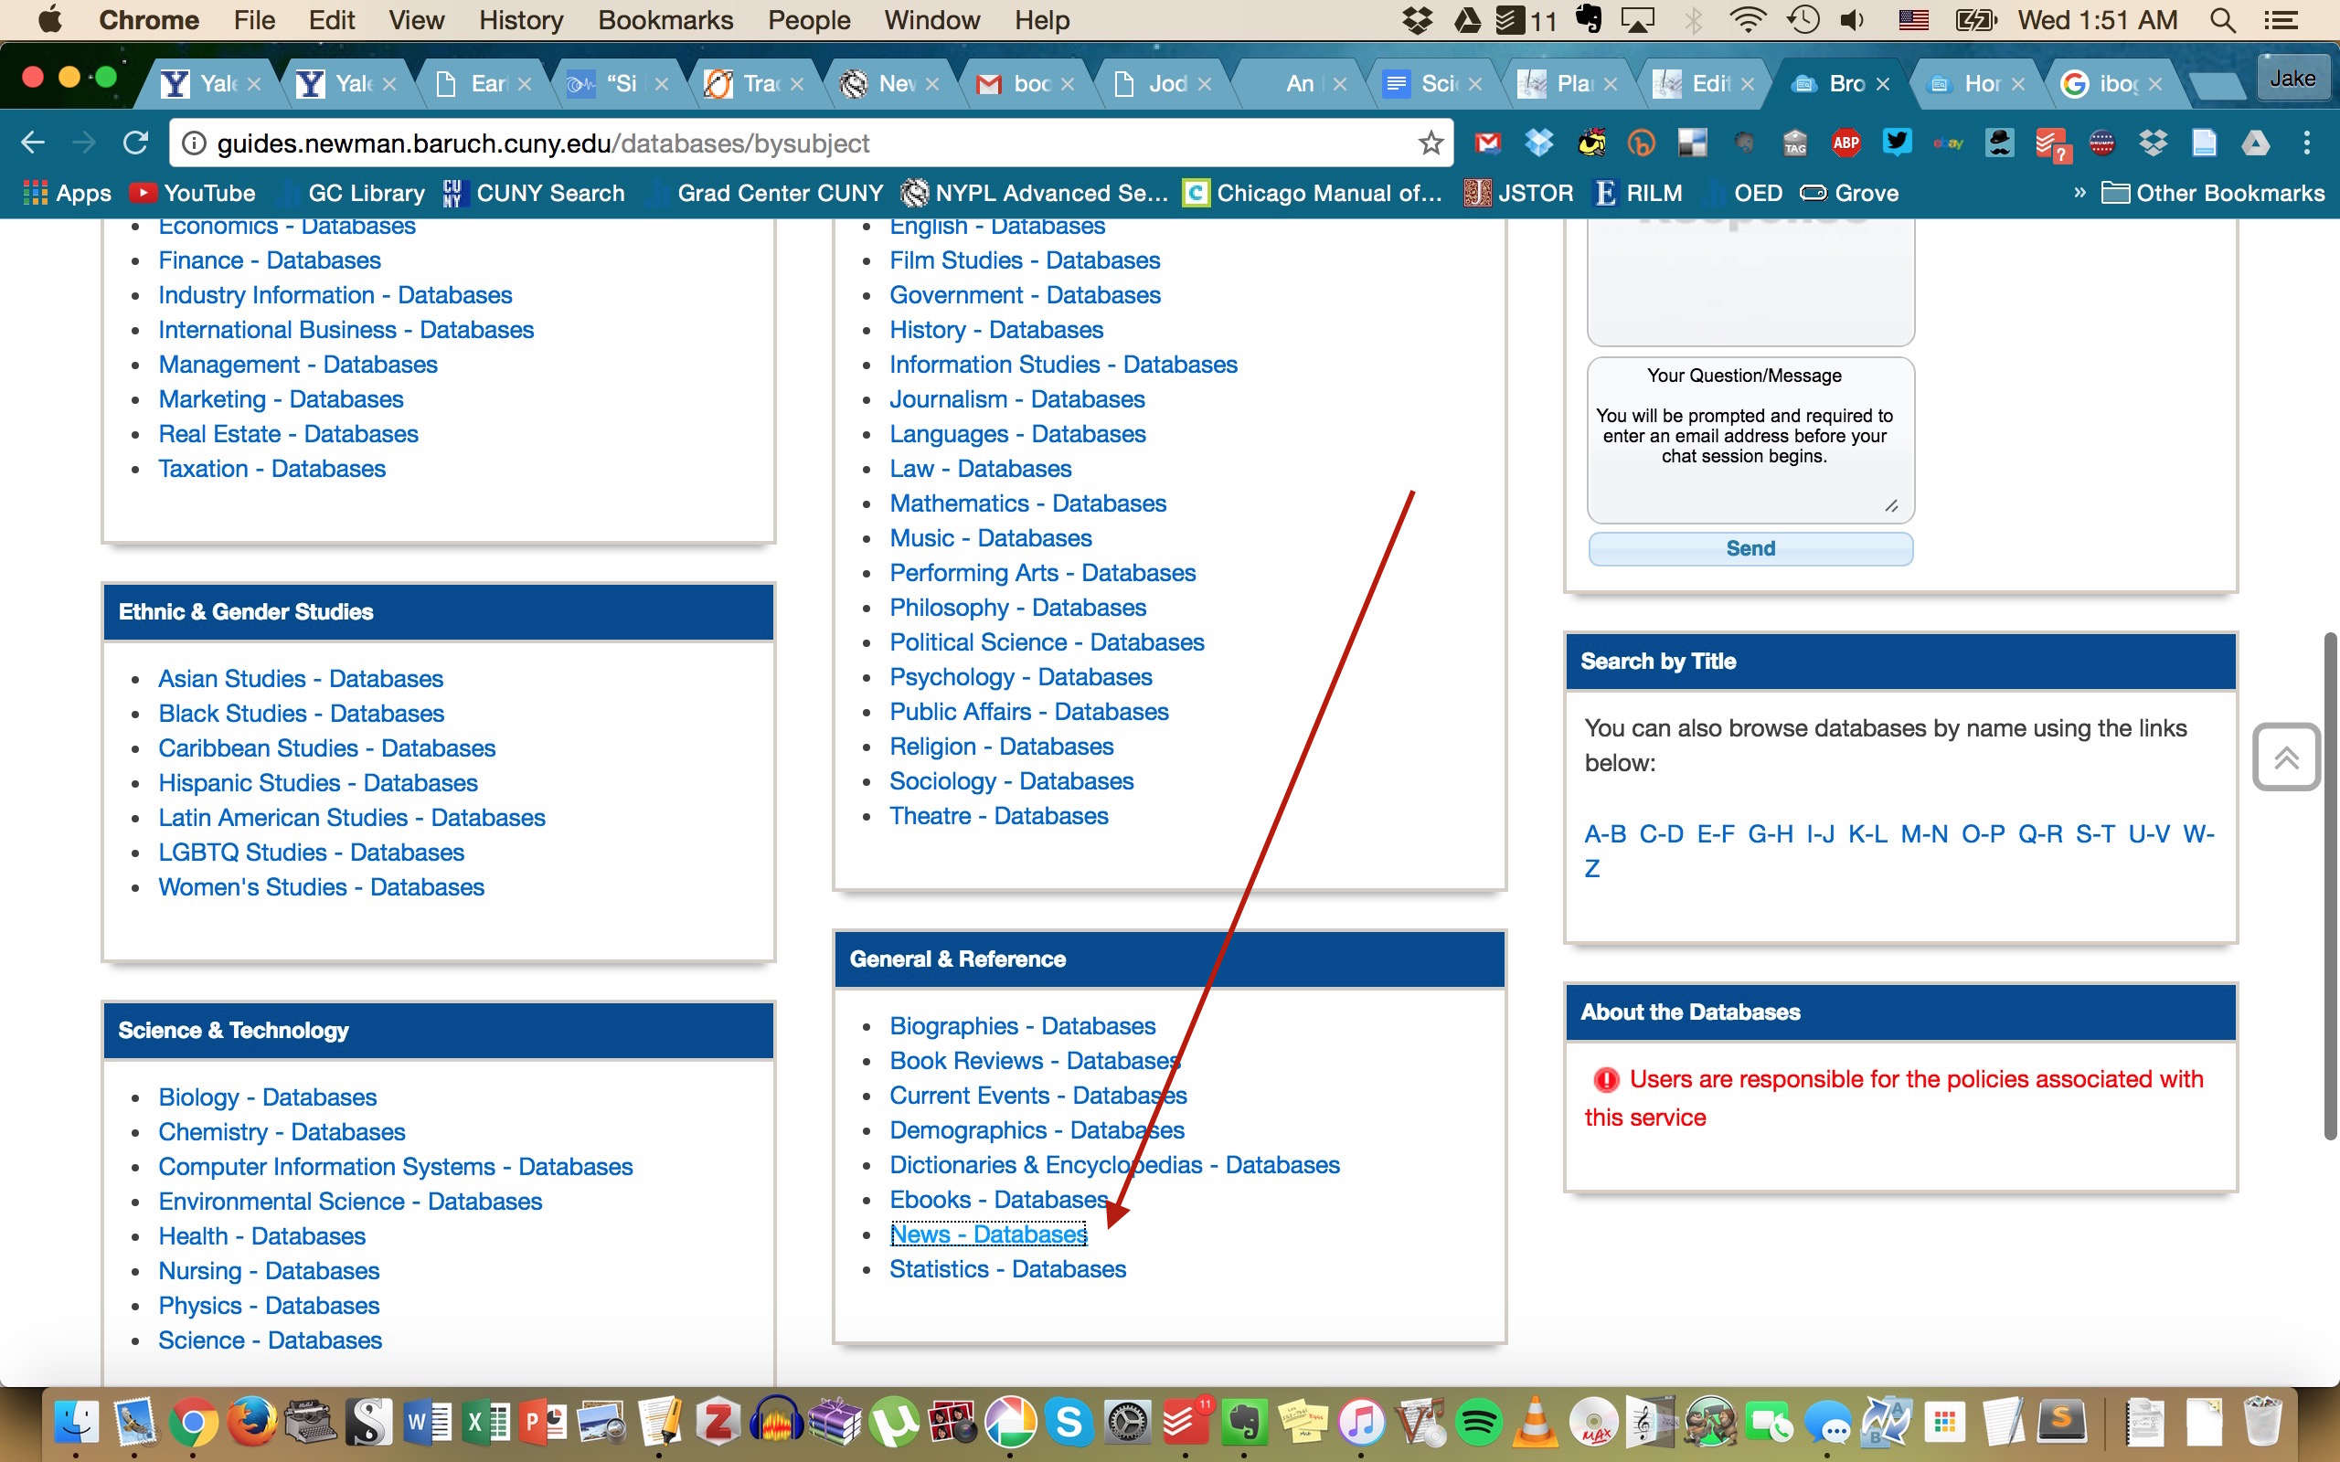Click the AdBlock Plus extension icon
This screenshot has width=2340, height=1462.
coord(1845,143)
